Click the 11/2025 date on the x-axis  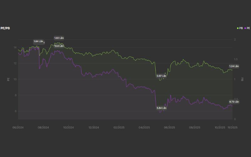[x=232, y=127]
